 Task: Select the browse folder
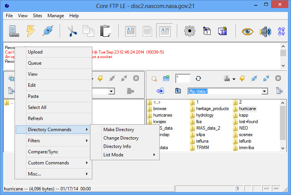point(157,109)
